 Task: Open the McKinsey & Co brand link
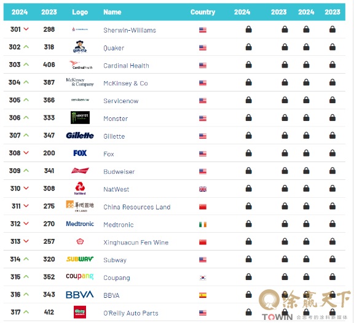pos(125,84)
